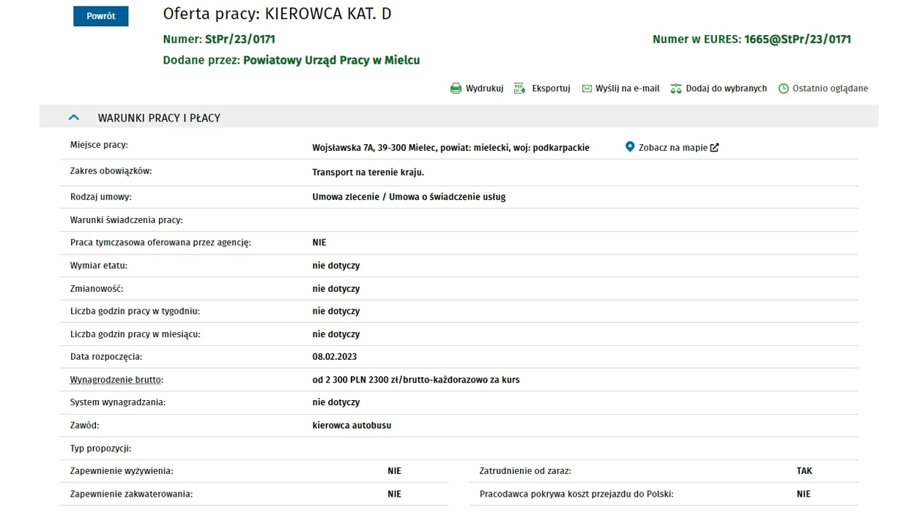
Task: Collapse the Warunki pracy i płacy chevron
Action: (x=73, y=117)
